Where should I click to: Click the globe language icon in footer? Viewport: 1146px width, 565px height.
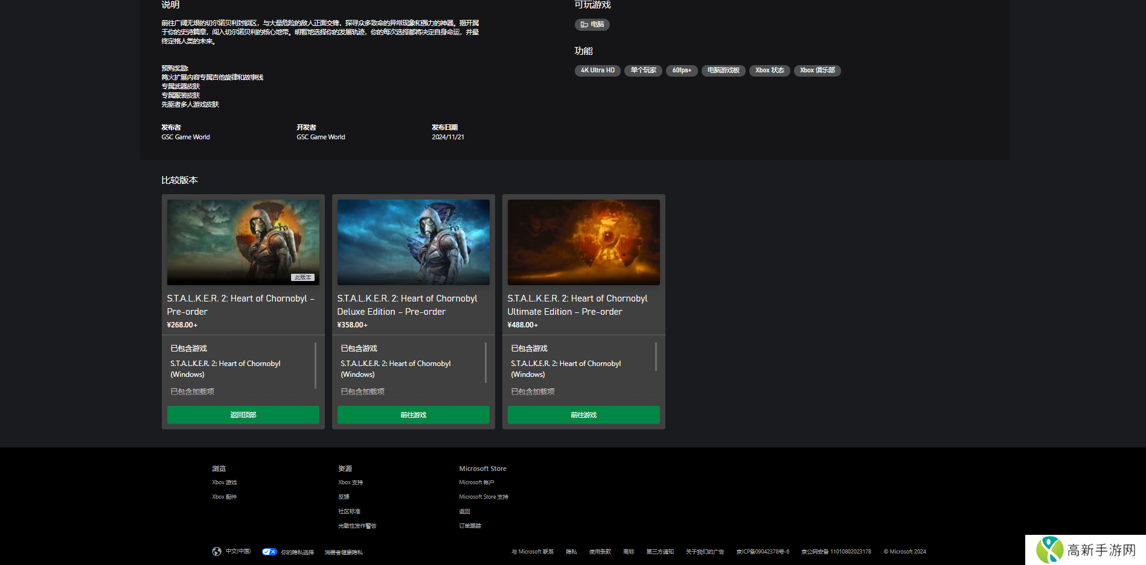pyautogui.click(x=216, y=551)
